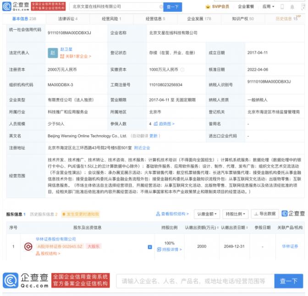Click the English name Beijing Wenxing Online Technology
Image resolution: width=308 pixels, height=296 pixels.
click(87, 136)
